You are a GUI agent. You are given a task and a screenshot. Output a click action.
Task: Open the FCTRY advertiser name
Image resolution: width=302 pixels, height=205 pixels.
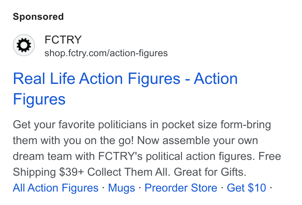tap(63, 40)
